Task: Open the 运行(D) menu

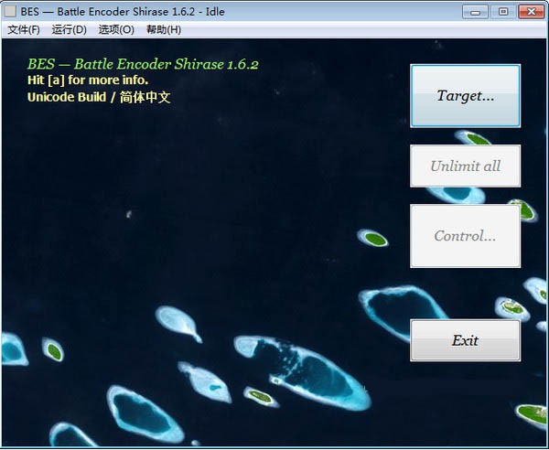Action: 70,29
